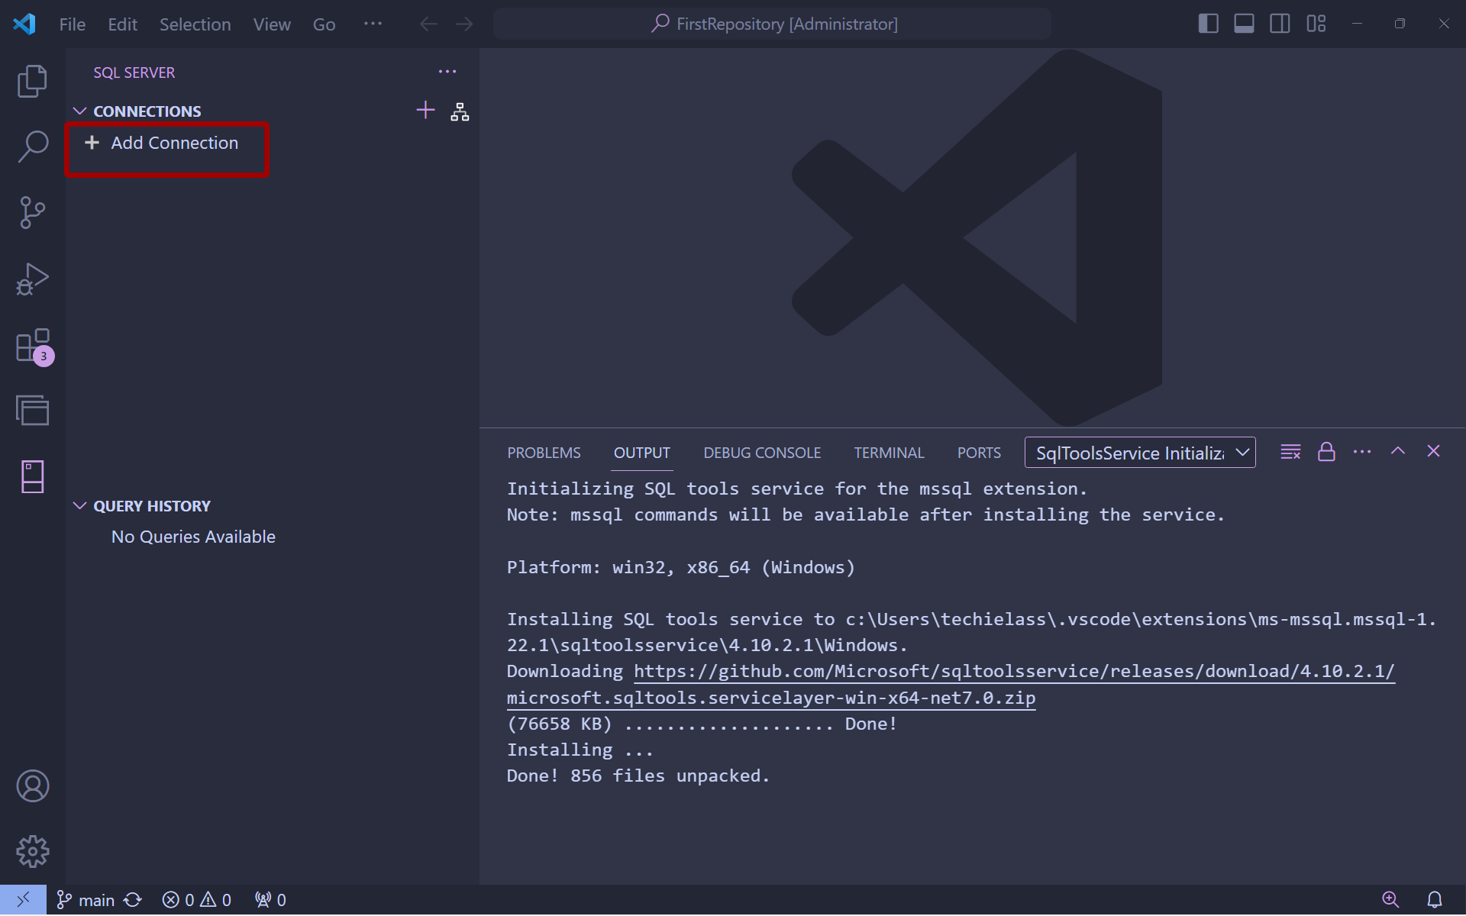The width and height of the screenshot is (1466, 916).
Task: Open the Explorer view in the activity bar
Action: [33, 80]
